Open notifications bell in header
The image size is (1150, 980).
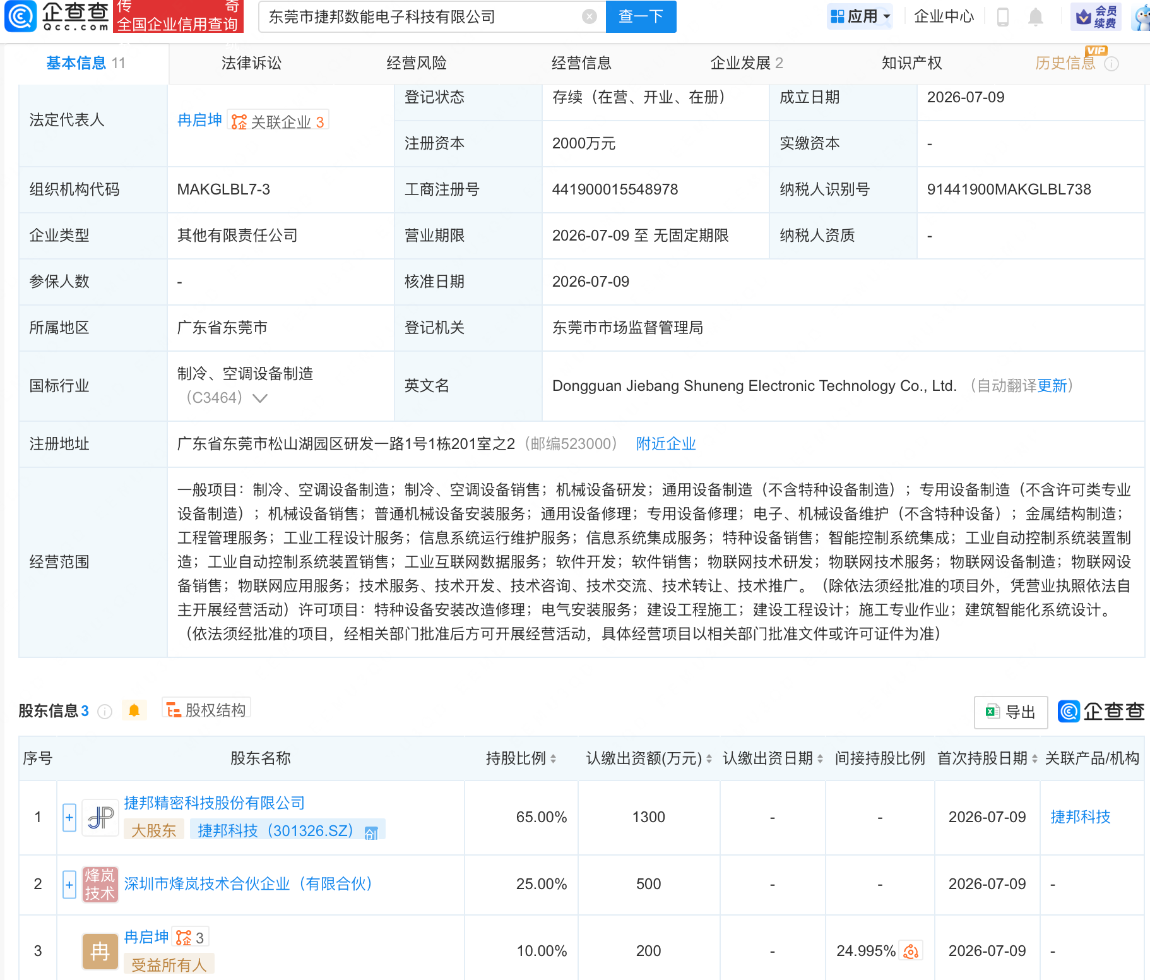(x=1035, y=17)
